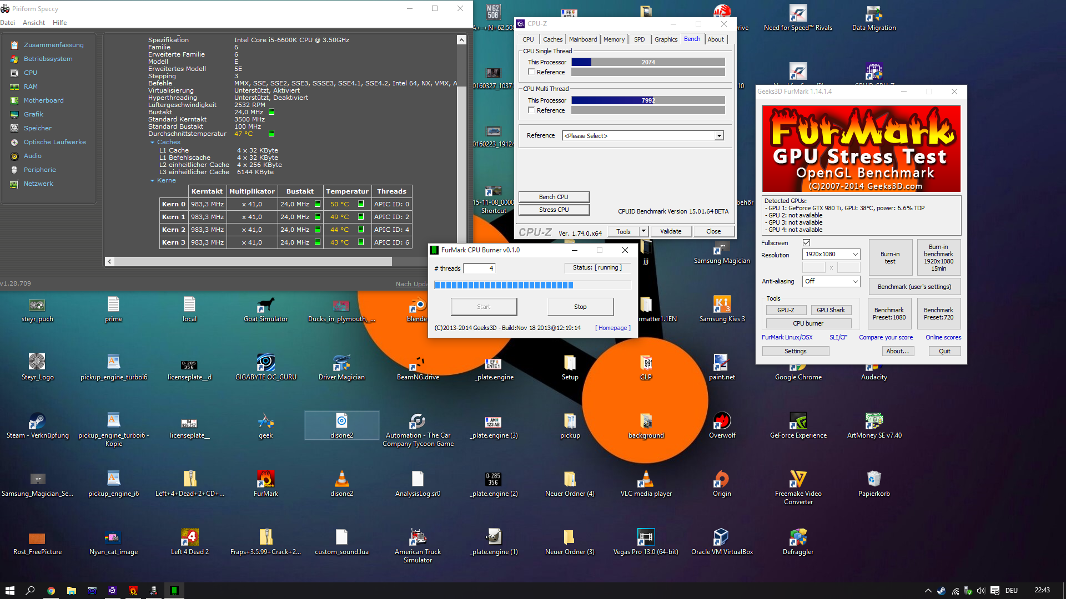Open the volume icon in system tray
This screenshot has height=599, width=1066.
pyautogui.click(x=980, y=591)
